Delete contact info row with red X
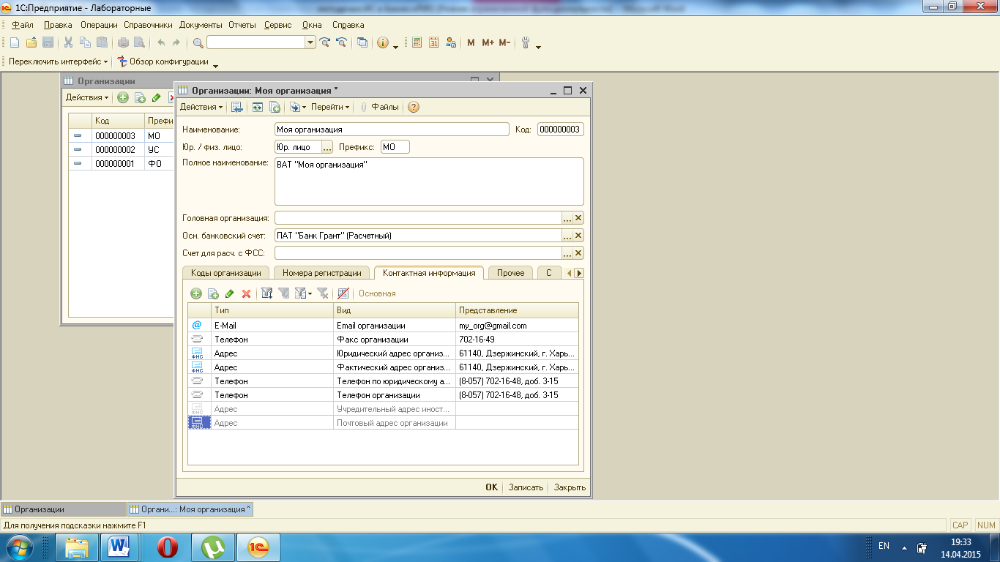 tap(246, 293)
